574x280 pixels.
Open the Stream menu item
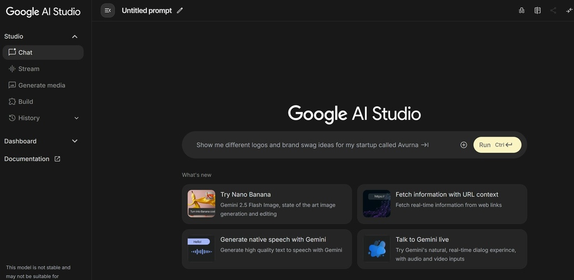click(x=43, y=69)
